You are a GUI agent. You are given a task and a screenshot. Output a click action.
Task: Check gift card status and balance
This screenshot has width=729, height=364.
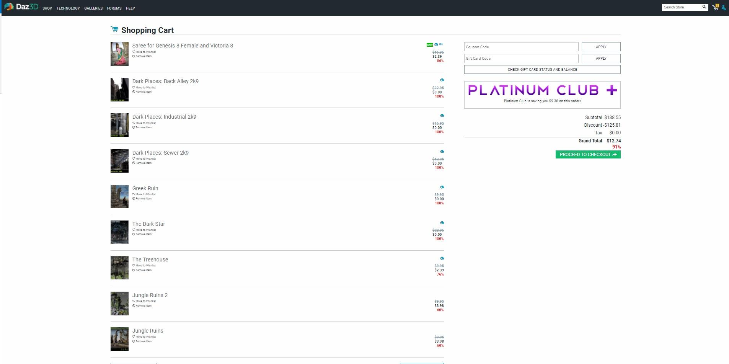[542, 70]
